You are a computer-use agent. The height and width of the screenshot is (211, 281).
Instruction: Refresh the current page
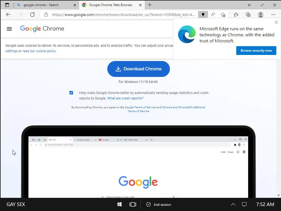[x=32, y=15]
